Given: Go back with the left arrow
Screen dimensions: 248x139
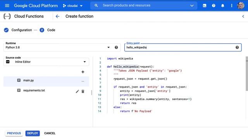Looking at the screenshot, I should (58, 16).
